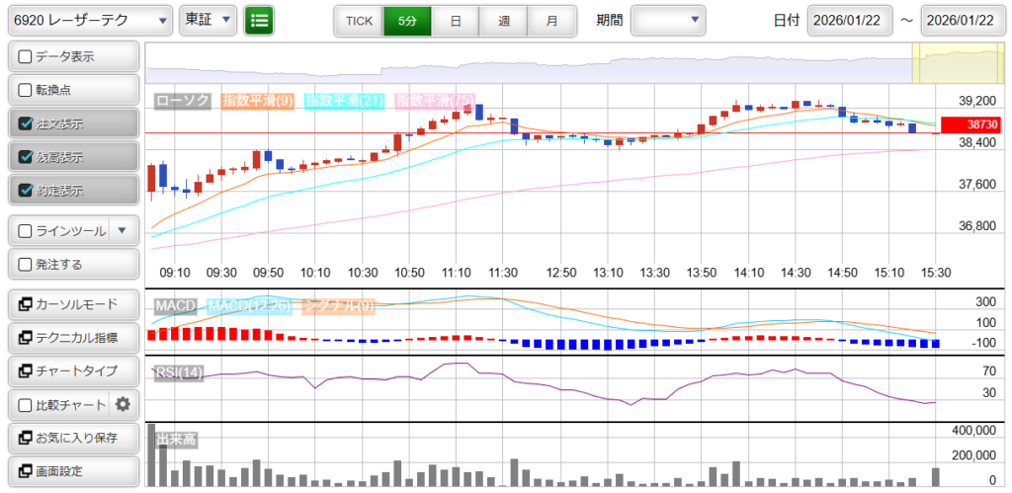
Task: Toggle the 転換点 checkbox
Action: coord(26,90)
